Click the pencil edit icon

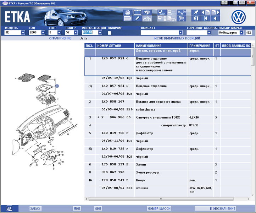(x=137, y=18)
